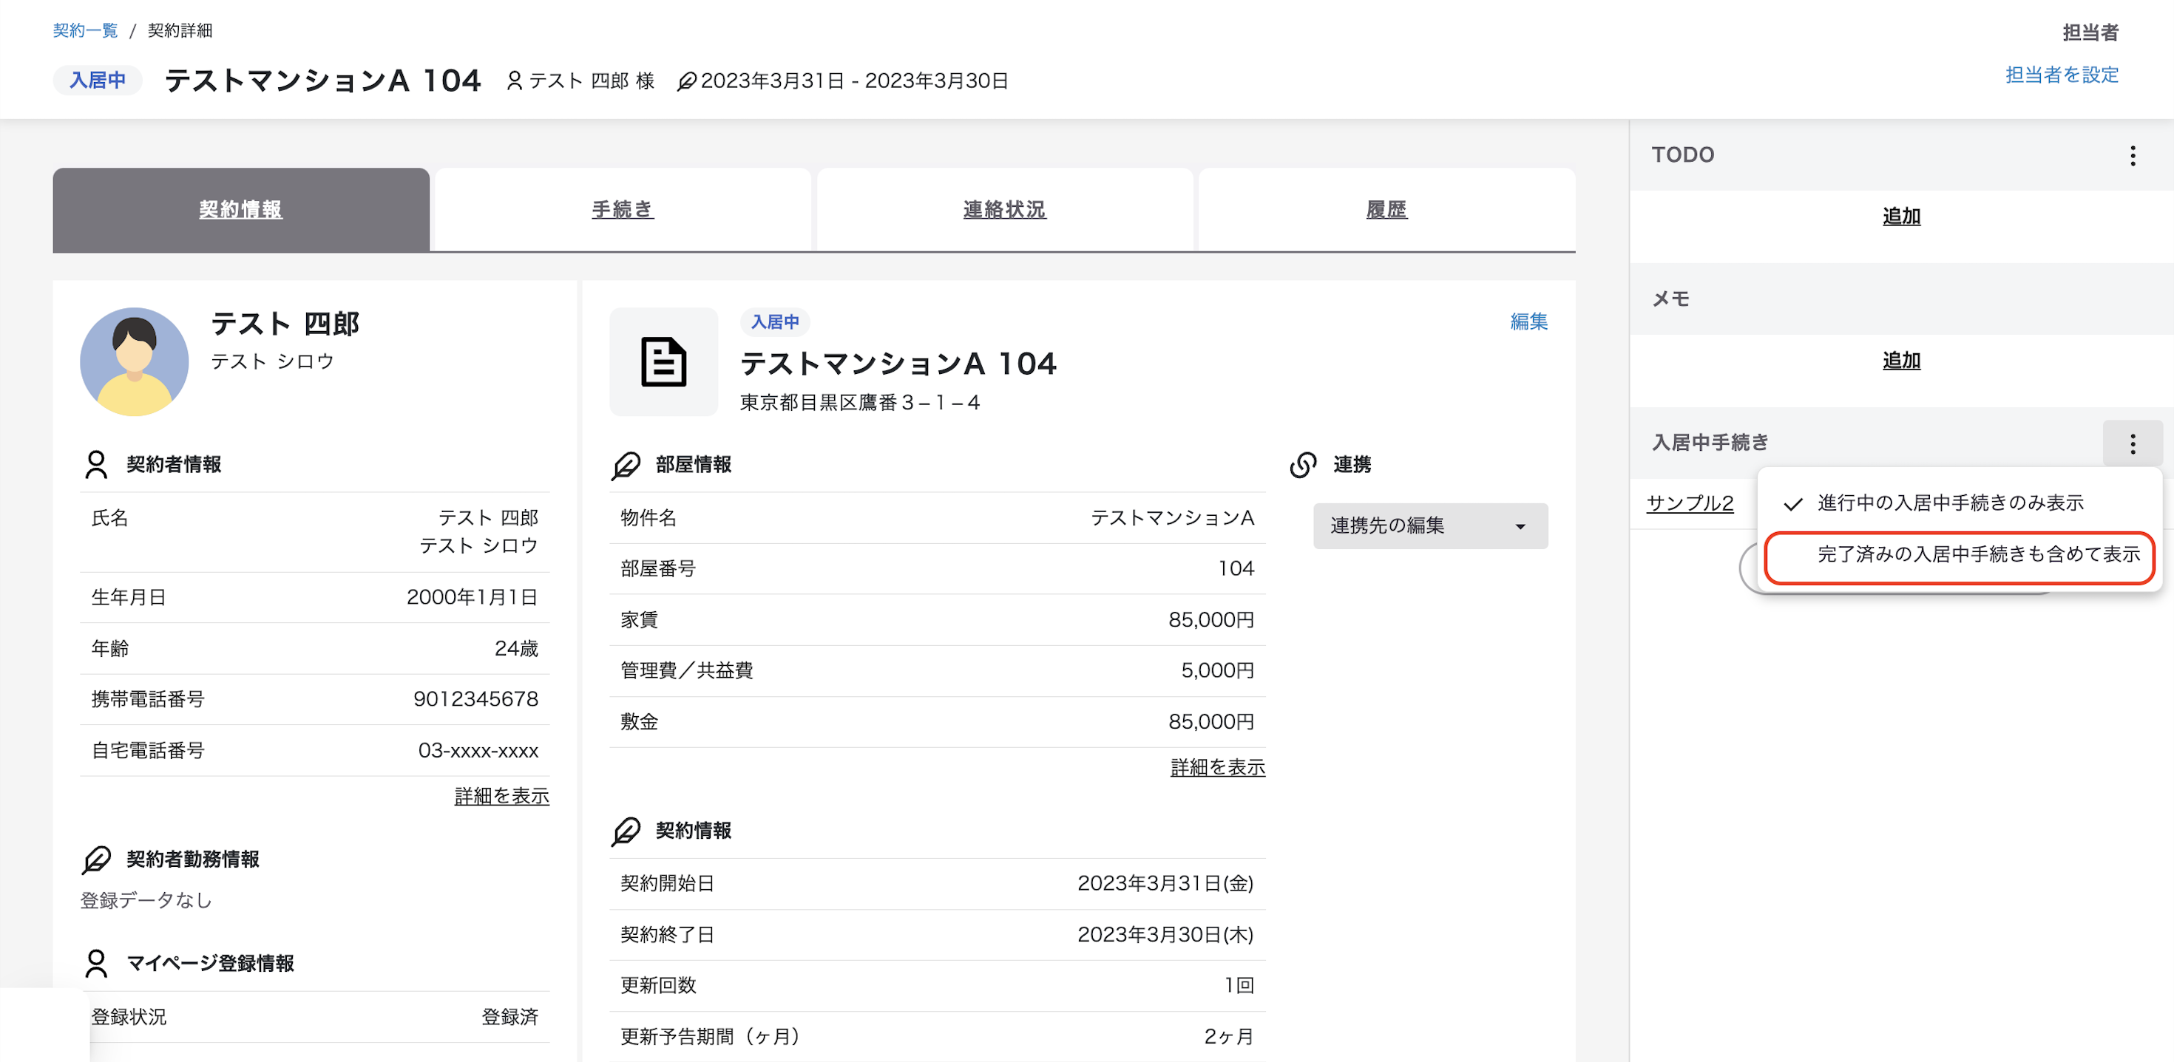Click the feather icon next to 部屋情報
Image resolution: width=2174 pixels, height=1062 pixels.
[626, 465]
